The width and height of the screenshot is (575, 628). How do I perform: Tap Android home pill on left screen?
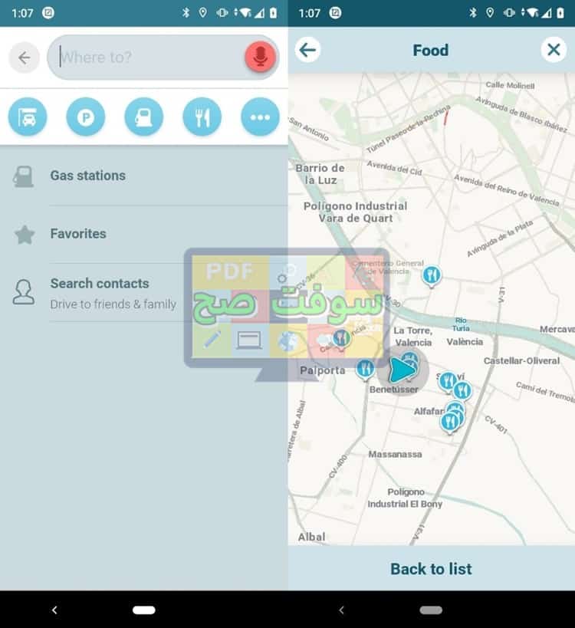[144, 610]
